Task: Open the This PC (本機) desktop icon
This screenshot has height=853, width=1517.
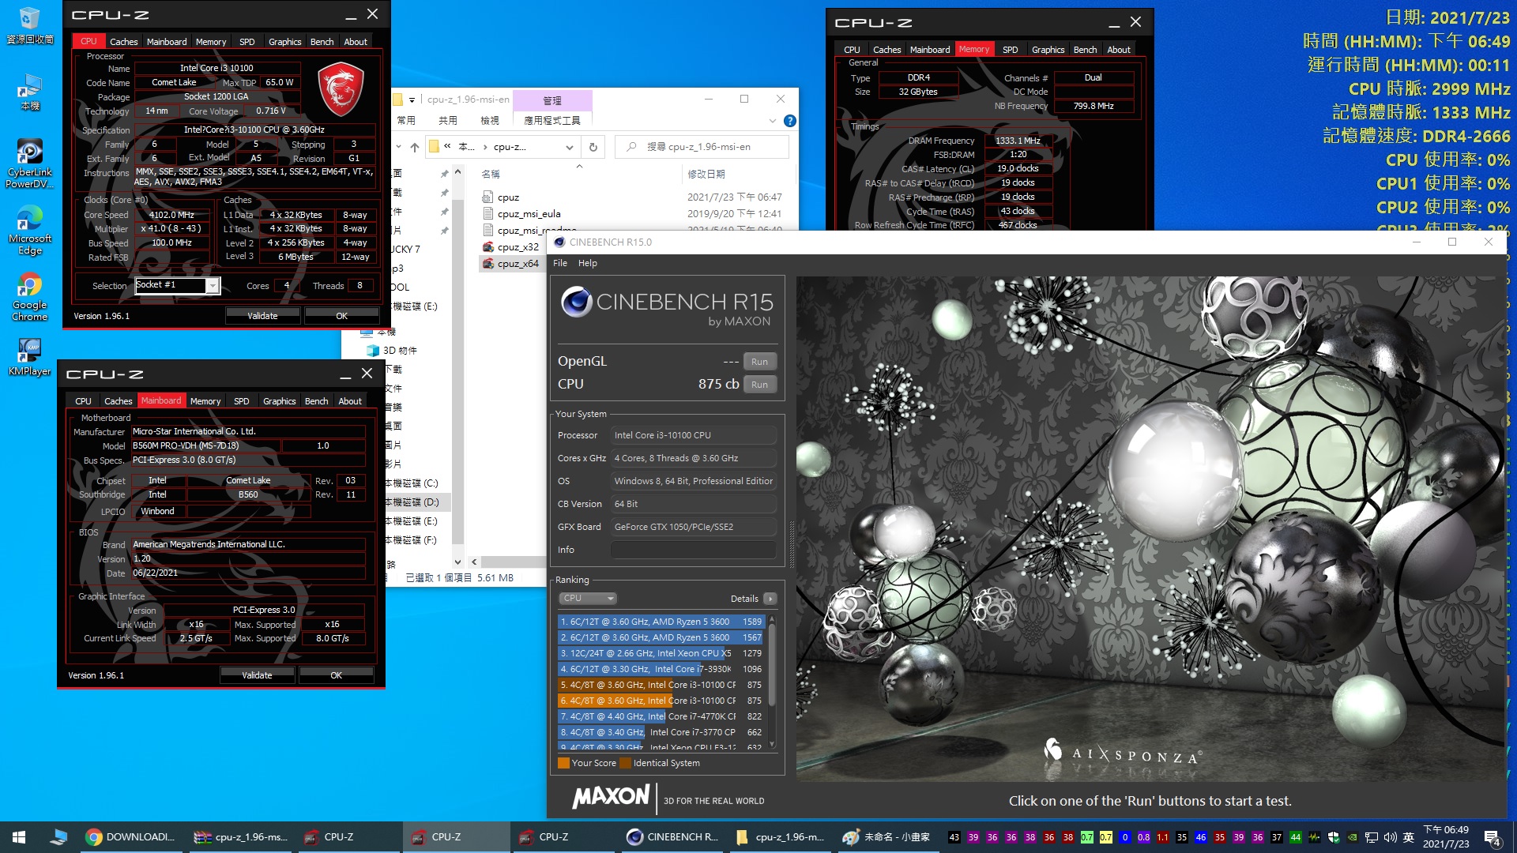Action: point(30,92)
